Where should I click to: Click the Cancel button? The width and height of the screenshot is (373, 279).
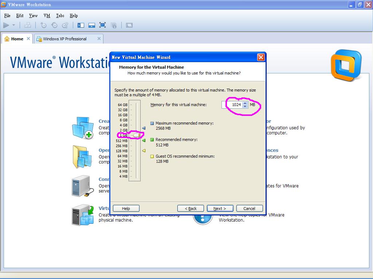point(250,208)
